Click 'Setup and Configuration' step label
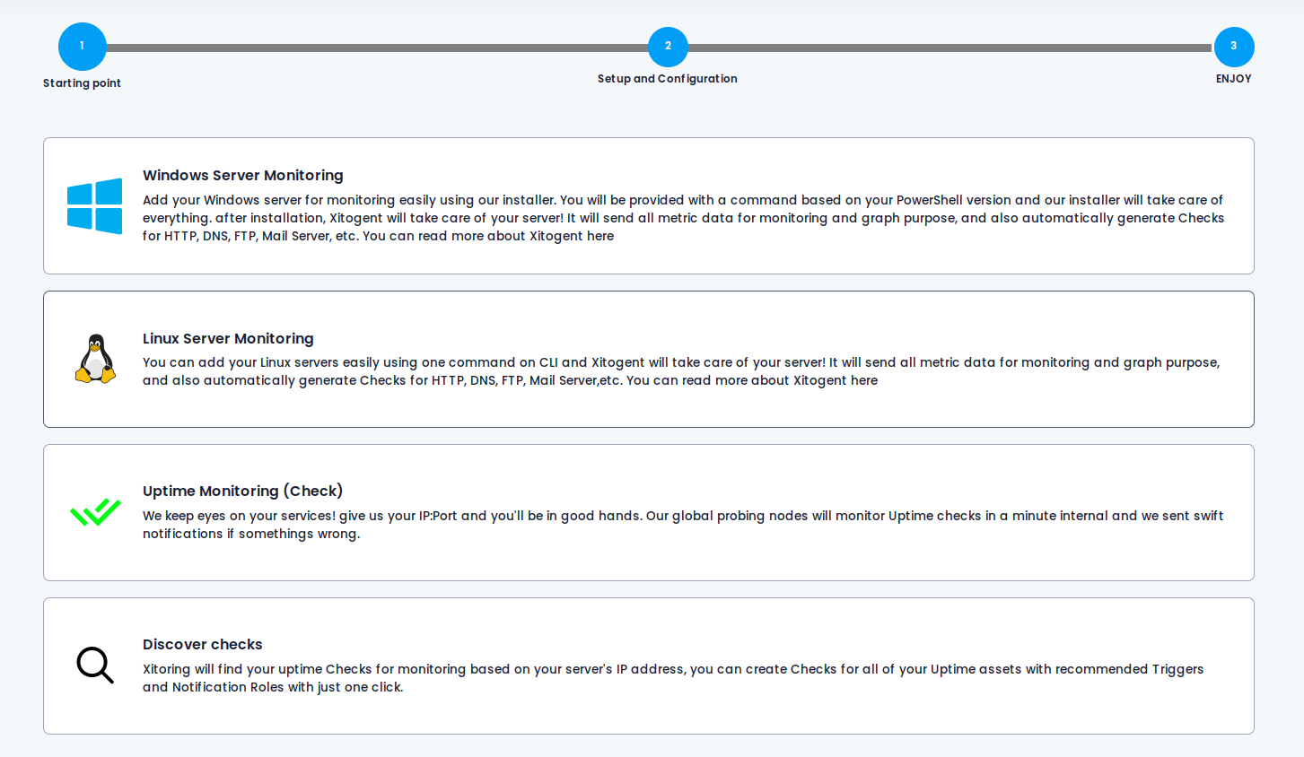 [668, 79]
